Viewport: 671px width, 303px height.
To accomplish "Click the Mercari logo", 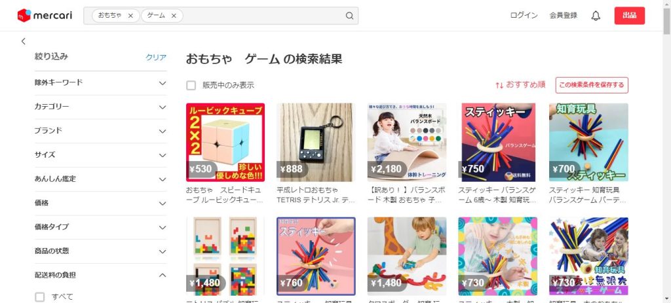I will [x=45, y=16].
